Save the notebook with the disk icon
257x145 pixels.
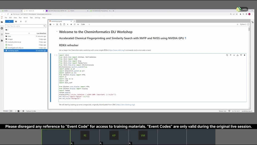50,24
